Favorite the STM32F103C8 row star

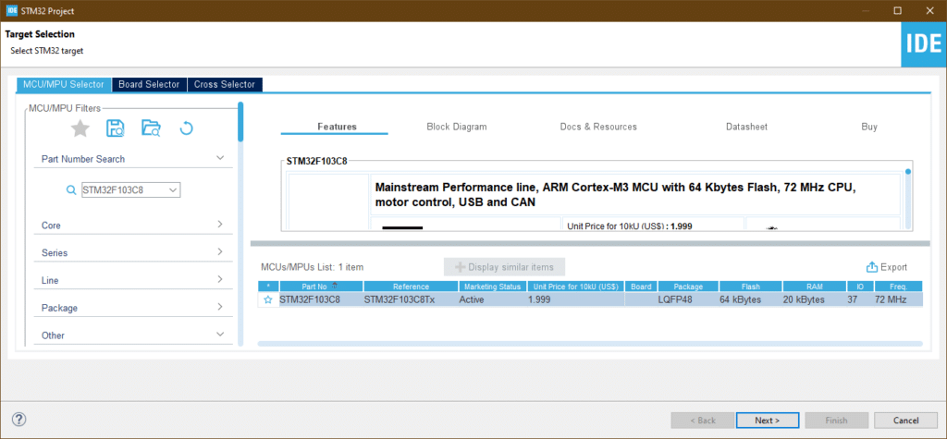(x=268, y=299)
